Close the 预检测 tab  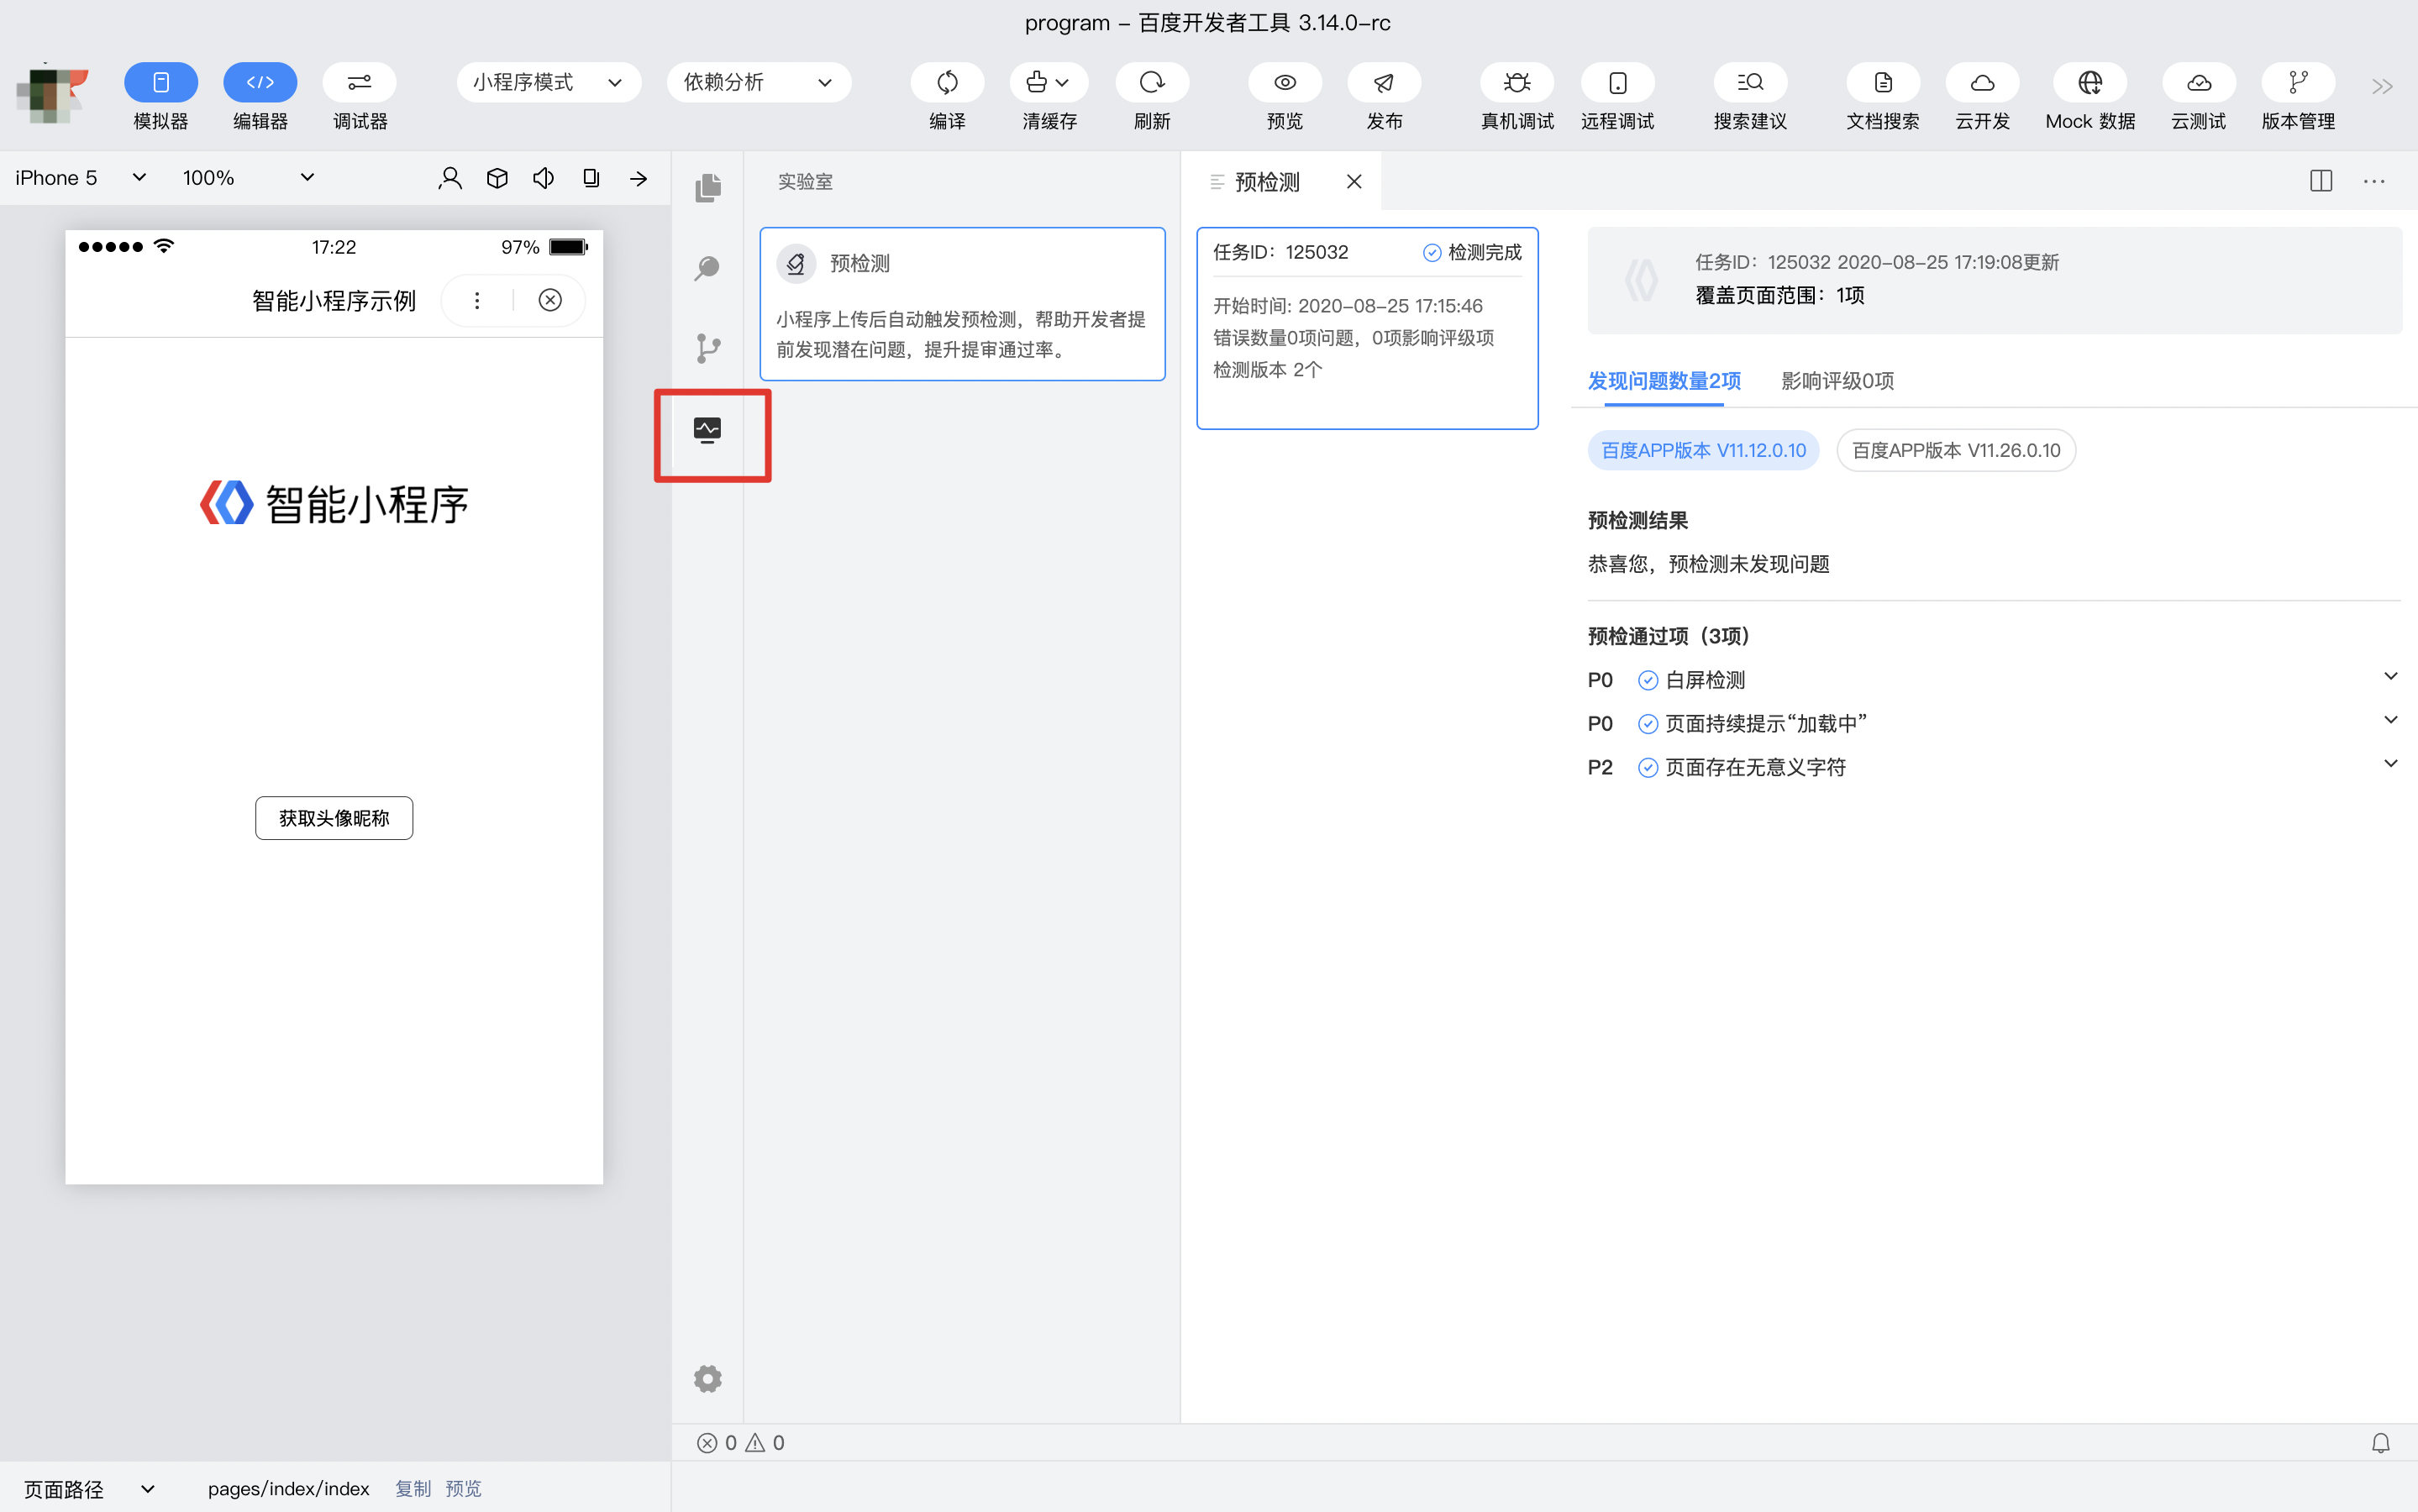1354,182
